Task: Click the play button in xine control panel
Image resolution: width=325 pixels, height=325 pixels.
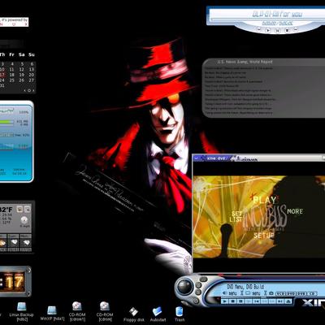Action: tap(225, 301)
